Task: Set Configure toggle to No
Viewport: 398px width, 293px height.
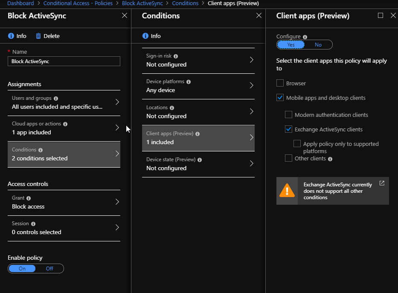Action: coord(318,45)
